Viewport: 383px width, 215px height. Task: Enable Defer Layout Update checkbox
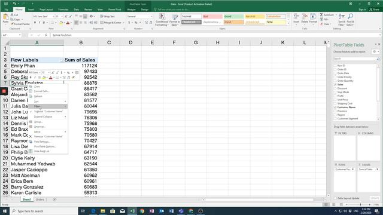coord(335,198)
